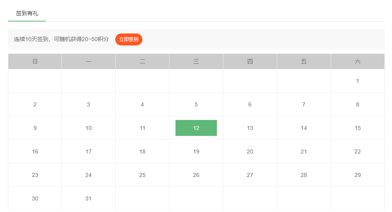The width and height of the screenshot is (392, 212).
Task: Choose day 29 cell
Action: (x=357, y=175)
